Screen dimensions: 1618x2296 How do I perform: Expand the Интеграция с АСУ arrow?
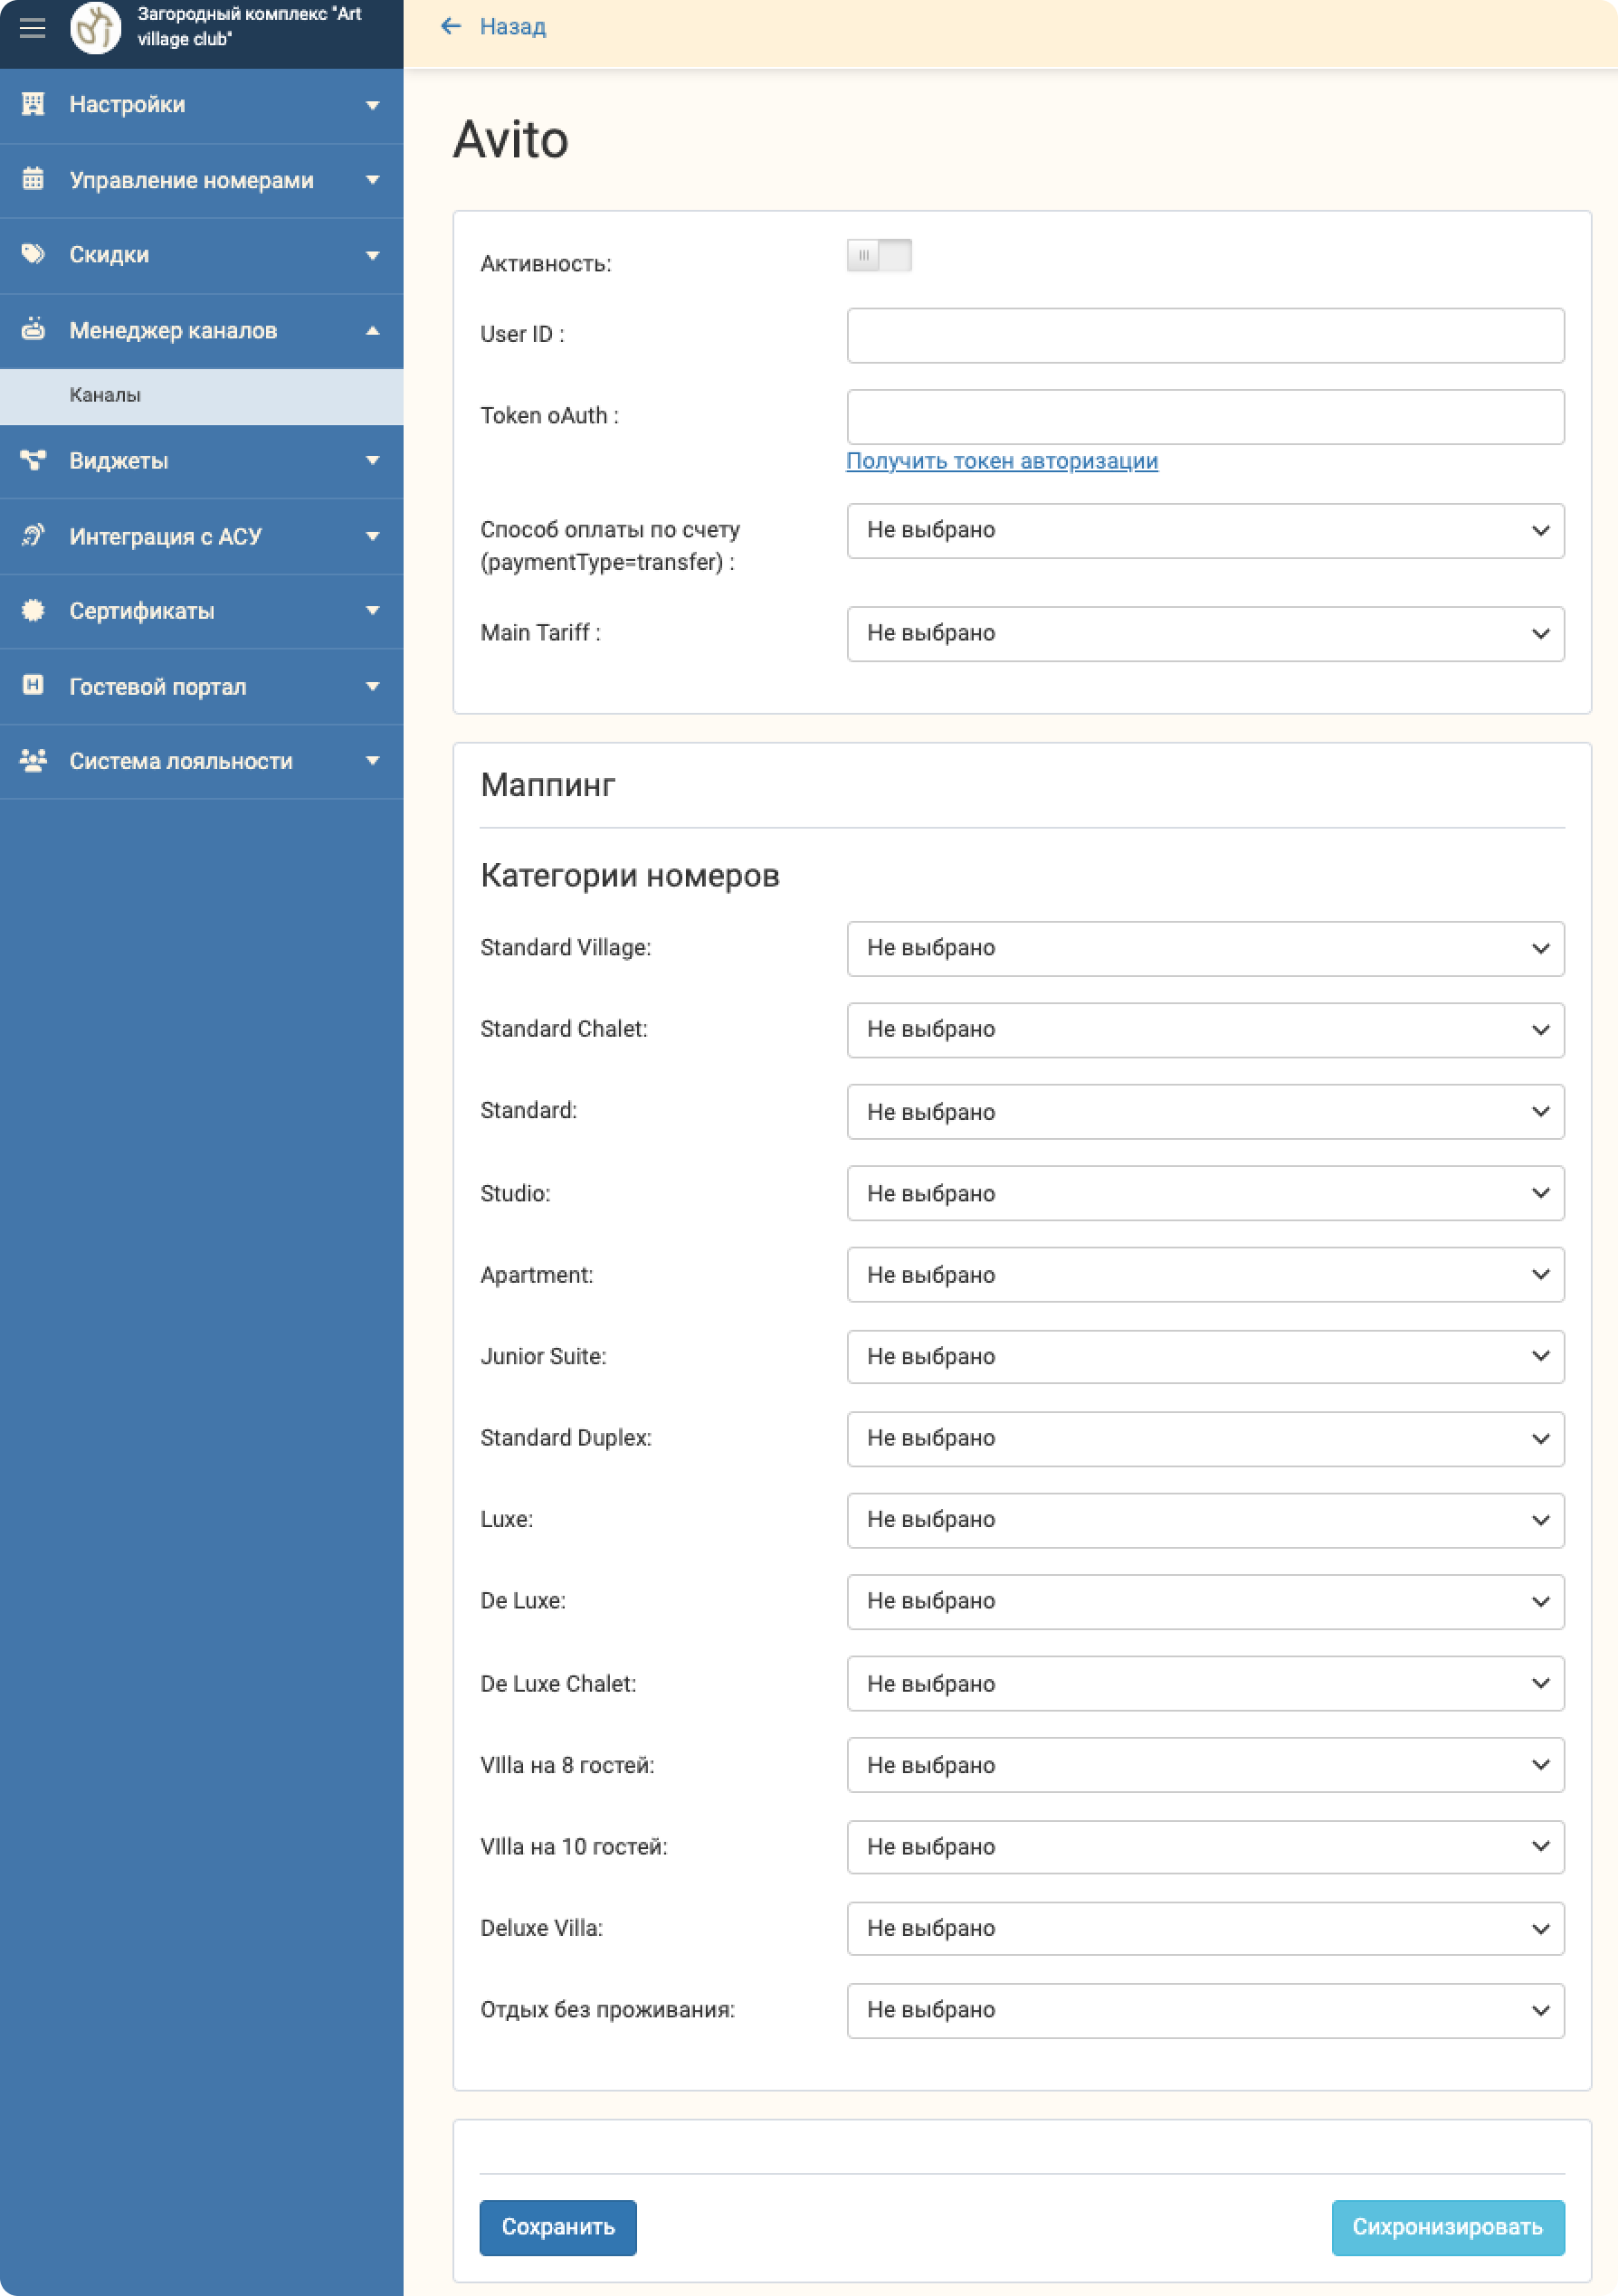373,536
